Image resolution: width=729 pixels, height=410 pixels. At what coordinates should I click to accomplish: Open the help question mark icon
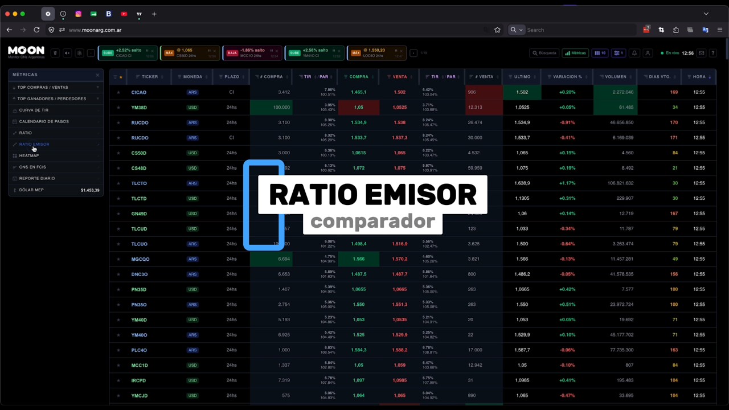712,53
